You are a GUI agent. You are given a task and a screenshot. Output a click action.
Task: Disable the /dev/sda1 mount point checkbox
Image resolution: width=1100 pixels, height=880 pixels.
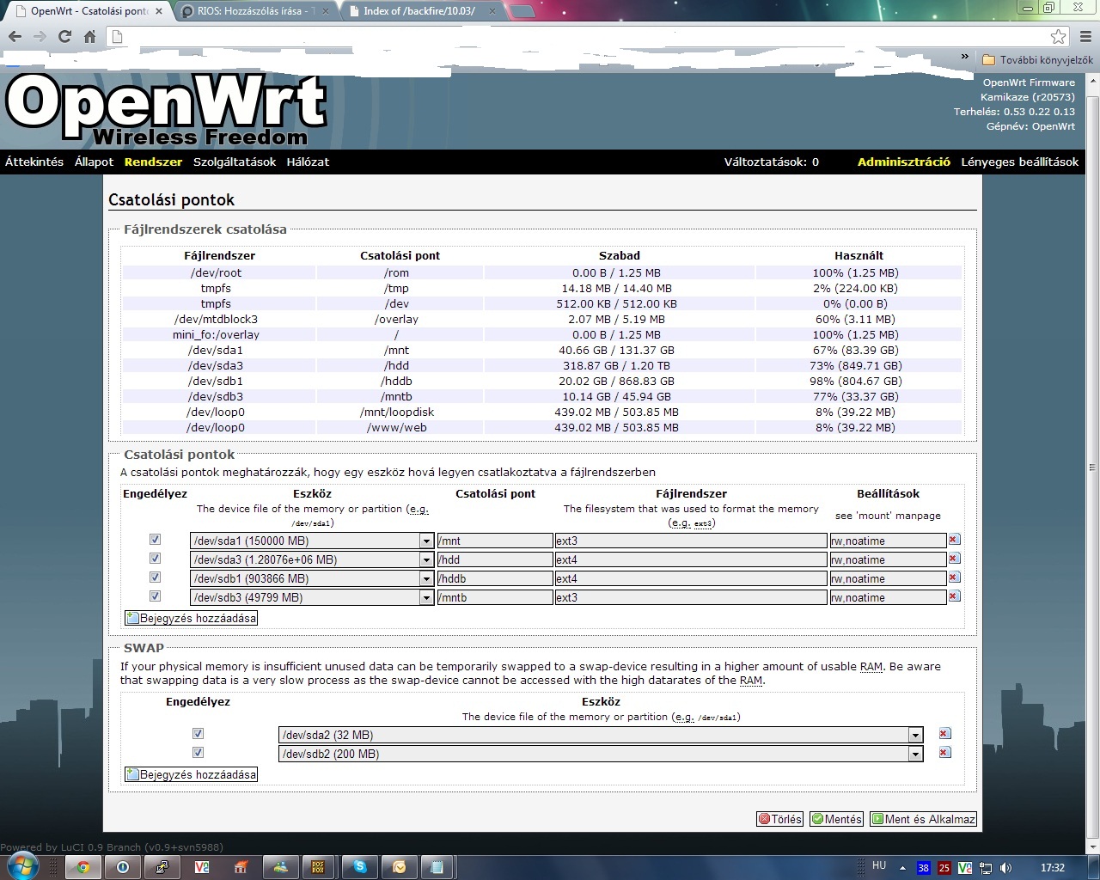pos(155,540)
